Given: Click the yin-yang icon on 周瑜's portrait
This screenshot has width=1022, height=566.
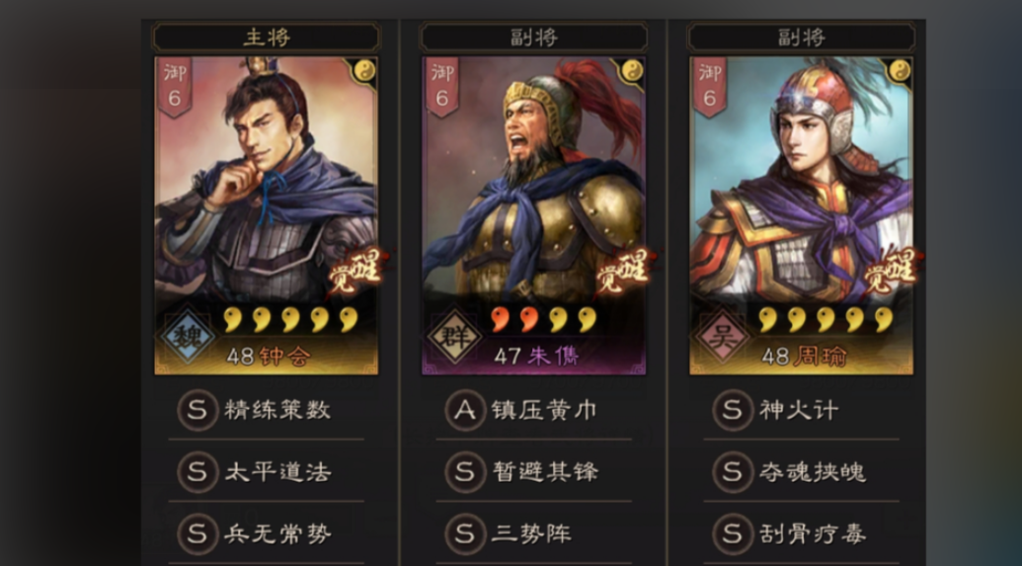Looking at the screenshot, I should (x=900, y=70).
